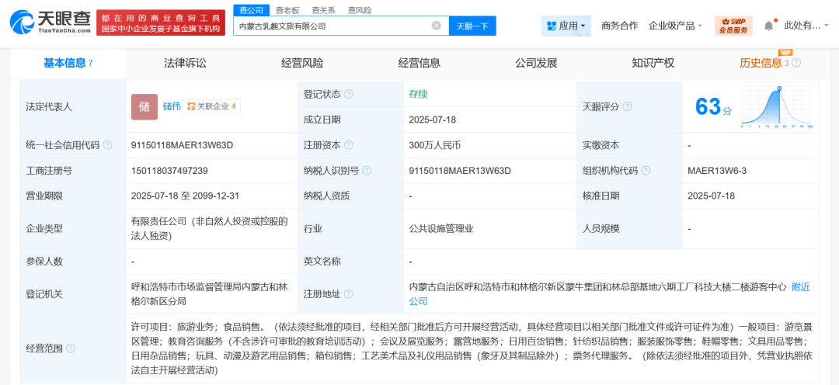
Task: Clear the search box with the X icon
Action: (x=437, y=25)
